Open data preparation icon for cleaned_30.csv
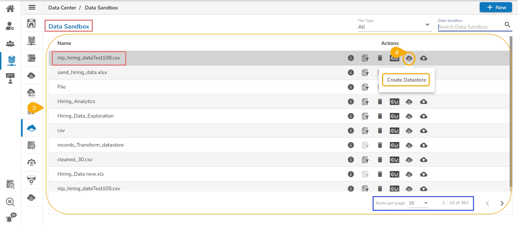Image resolution: width=518 pixels, height=227 pixels. (365, 160)
